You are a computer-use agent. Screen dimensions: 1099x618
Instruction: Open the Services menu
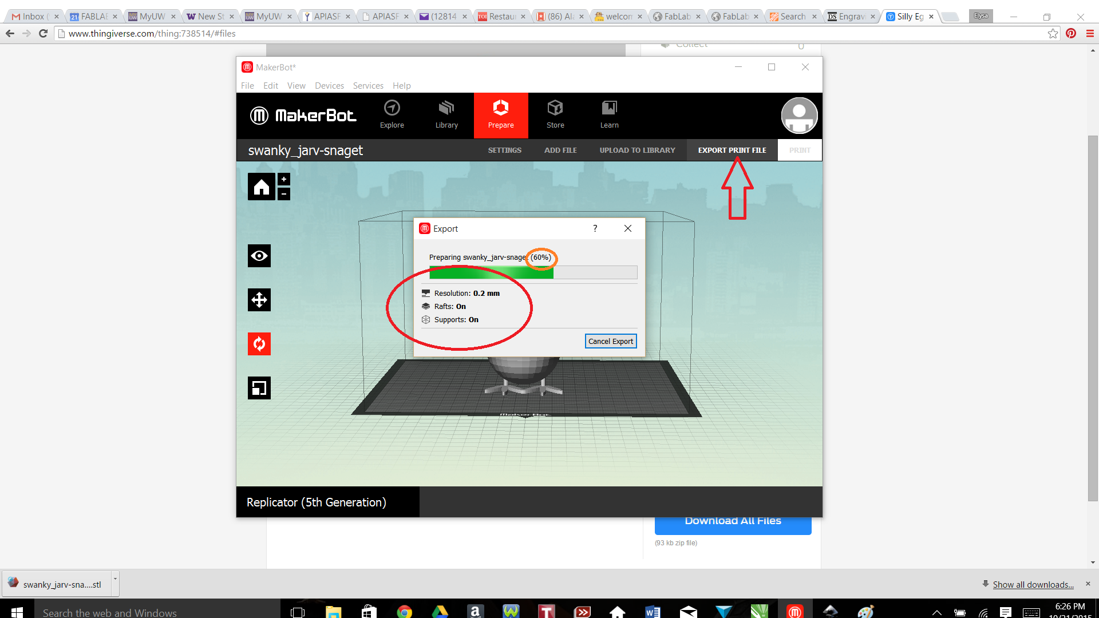(368, 85)
